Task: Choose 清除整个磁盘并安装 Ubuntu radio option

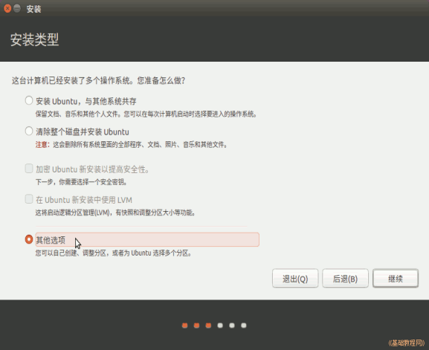Action: click(x=29, y=131)
